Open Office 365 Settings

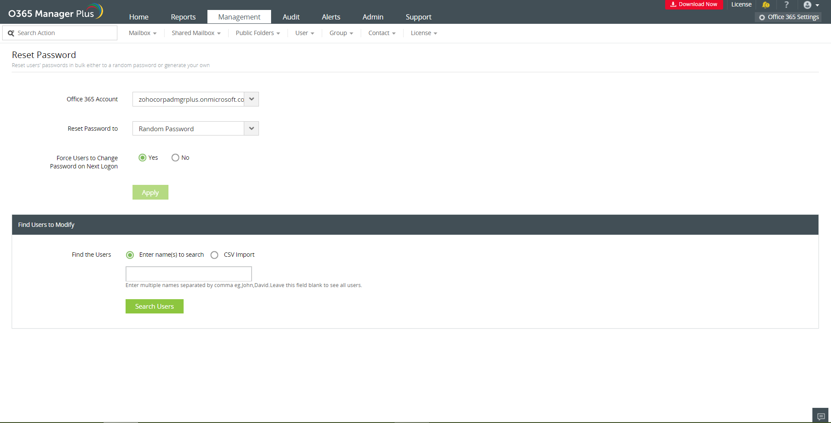789,17
